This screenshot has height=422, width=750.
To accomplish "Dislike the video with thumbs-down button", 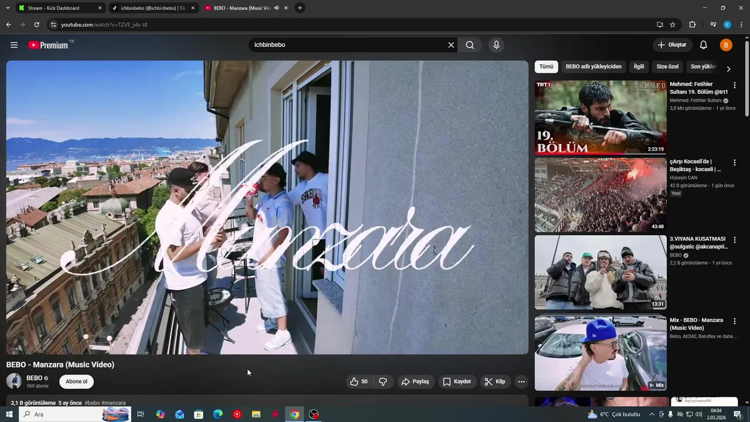I will [383, 382].
